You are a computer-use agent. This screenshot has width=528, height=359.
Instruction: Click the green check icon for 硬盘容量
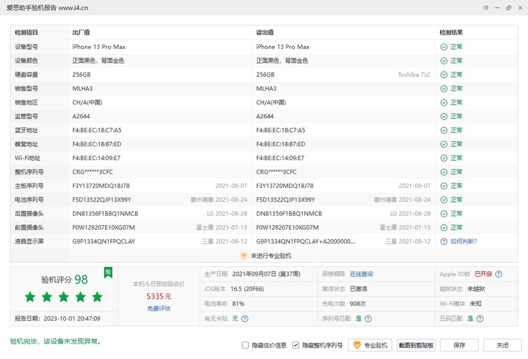pyautogui.click(x=444, y=74)
